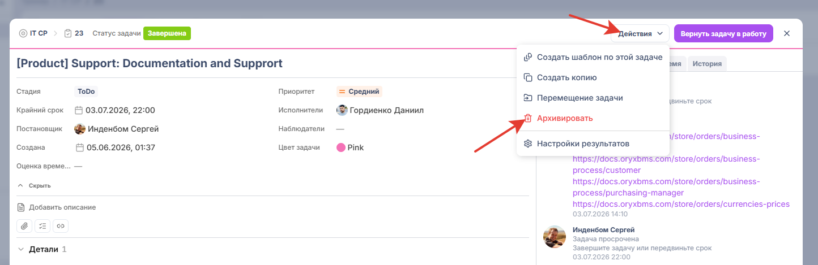Open the business-process/purchasing-manager docs link

(666, 187)
